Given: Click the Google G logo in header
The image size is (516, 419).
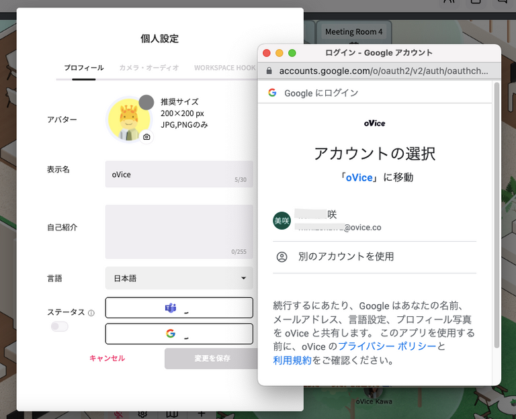Looking at the screenshot, I should [272, 93].
